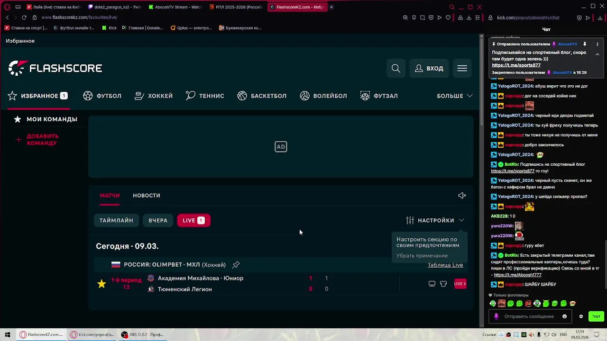
Task: Click Flashscore logo
Action: click(55, 68)
